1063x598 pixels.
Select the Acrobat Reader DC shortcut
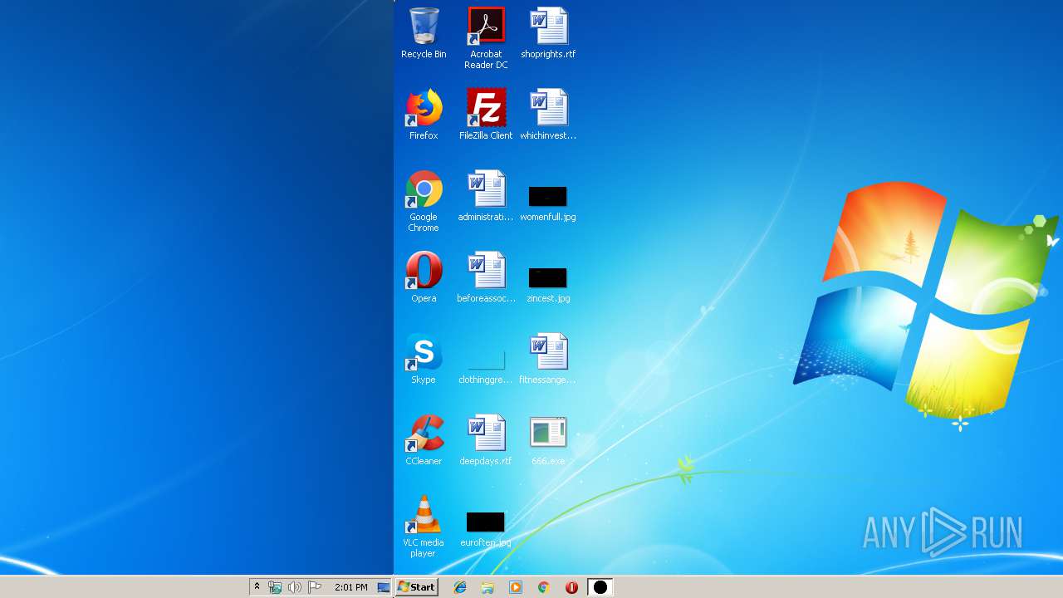486,38
